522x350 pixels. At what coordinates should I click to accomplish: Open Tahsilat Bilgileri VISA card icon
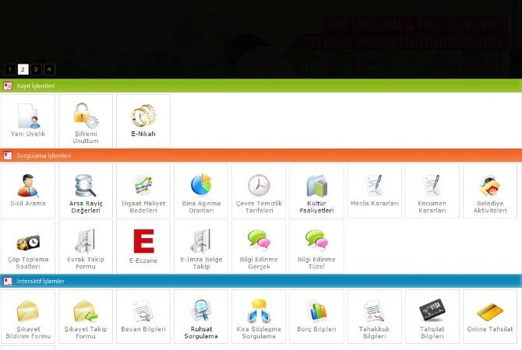pos(432,310)
